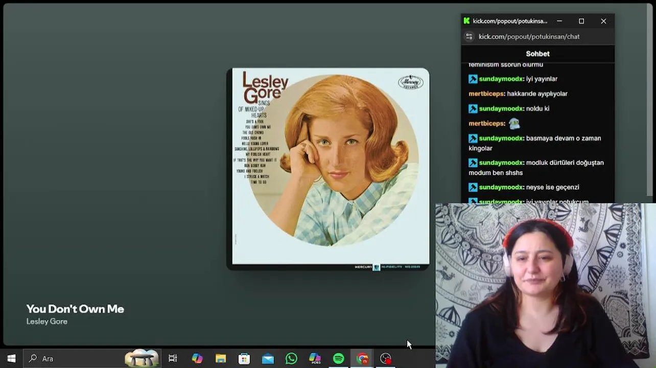Open the dolmen search highlight image

tap(142, 358)
